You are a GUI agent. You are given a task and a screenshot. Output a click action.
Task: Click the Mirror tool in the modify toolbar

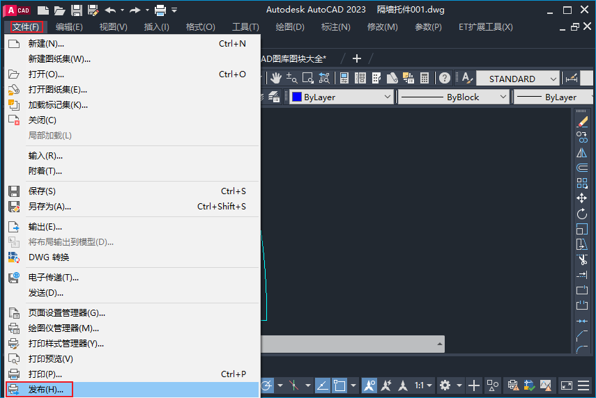(582, 152)
